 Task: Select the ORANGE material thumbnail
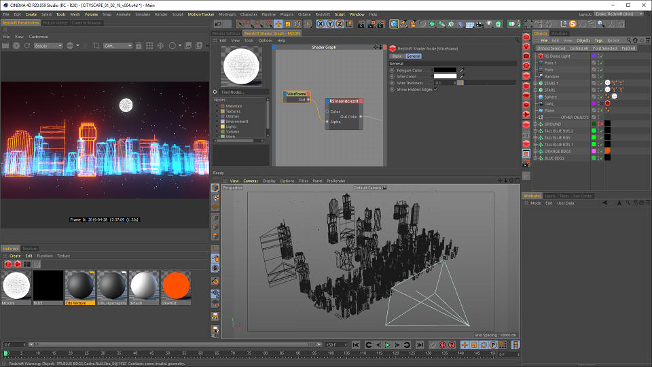[176, 285]
